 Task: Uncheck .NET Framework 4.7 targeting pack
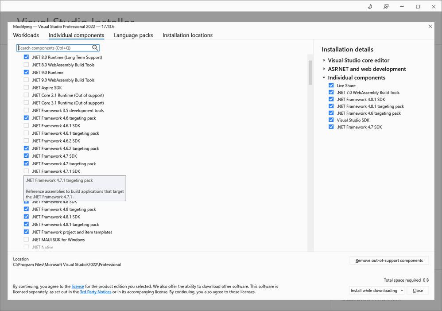tap(26, 164)
